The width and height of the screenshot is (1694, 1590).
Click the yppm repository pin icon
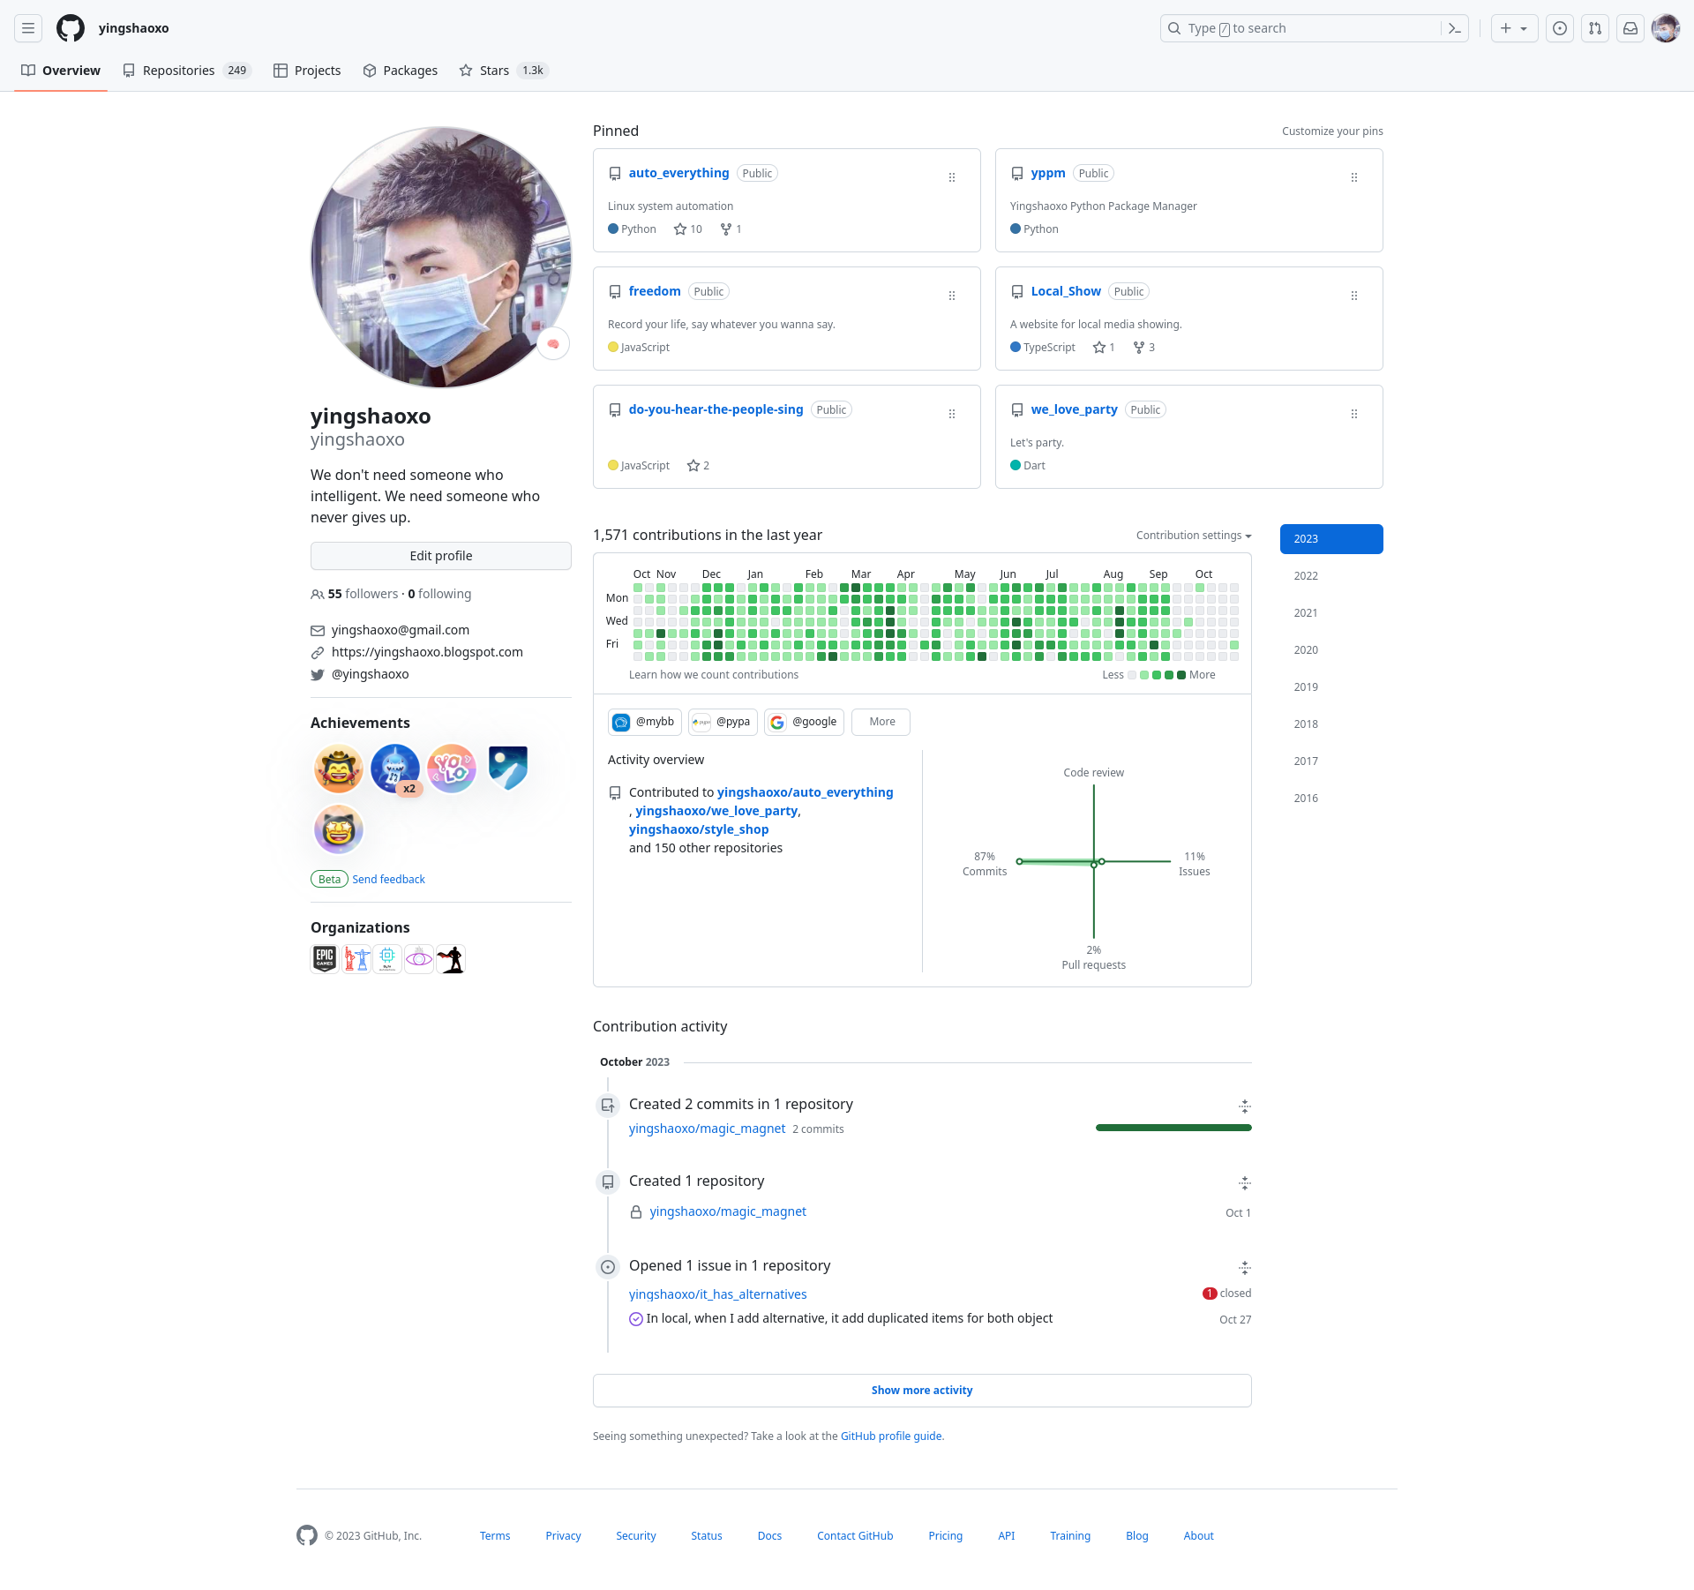(x=1353, y=178)
